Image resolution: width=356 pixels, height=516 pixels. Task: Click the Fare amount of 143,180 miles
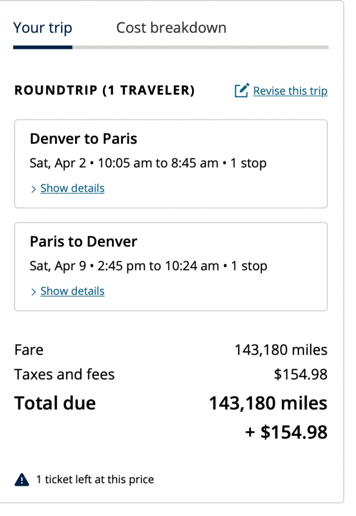281,350
